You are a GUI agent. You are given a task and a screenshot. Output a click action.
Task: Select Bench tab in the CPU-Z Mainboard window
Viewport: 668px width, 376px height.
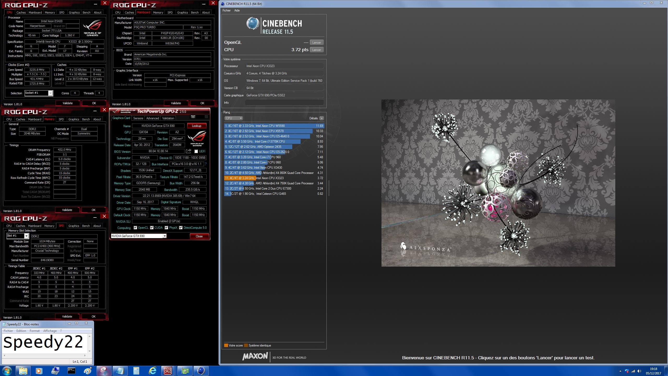(195, 13)
